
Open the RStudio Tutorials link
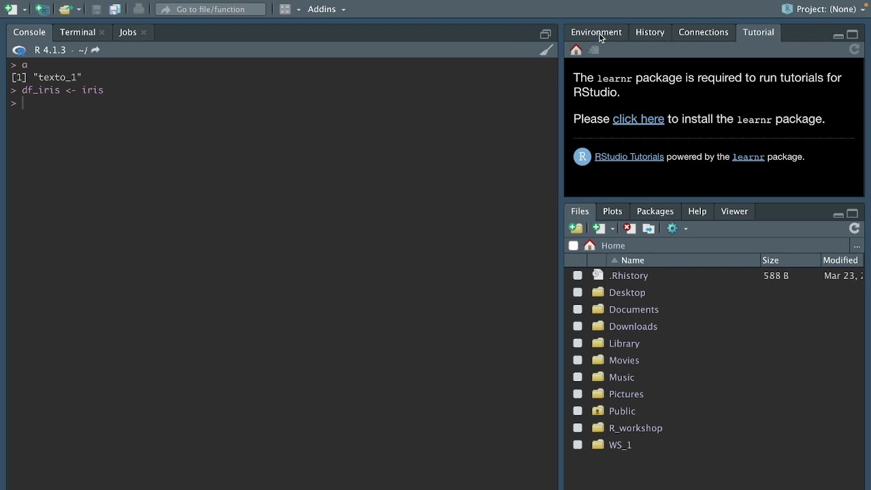[629, 157]
